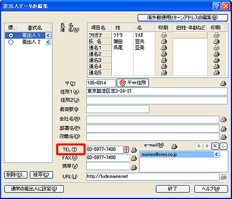Toggle 旧姓 print icon in 連名2 row
Screen dimensions: 232x199
tap(217, 54)
